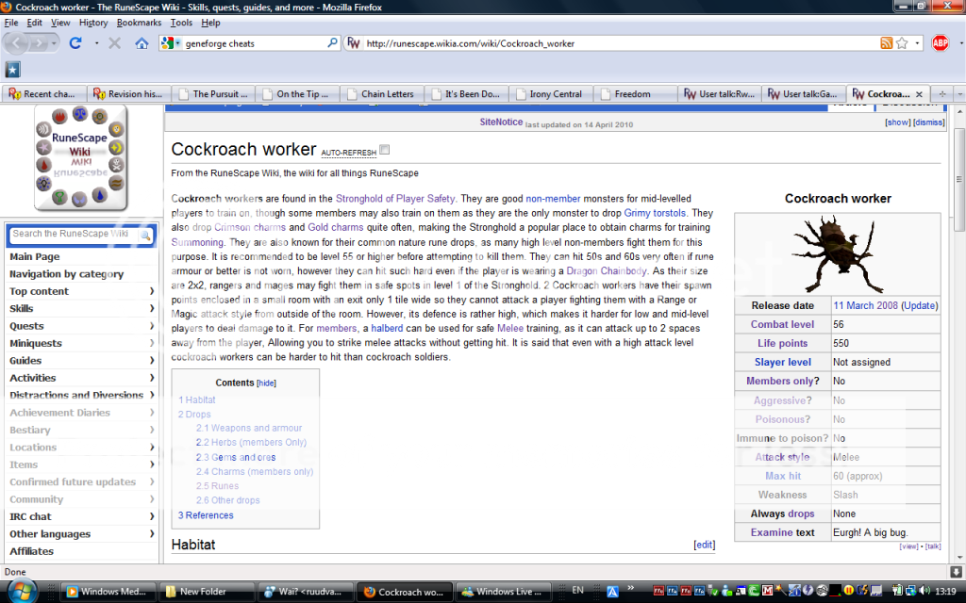Click the RSS feed icon in the address bar

pos(886,43)
